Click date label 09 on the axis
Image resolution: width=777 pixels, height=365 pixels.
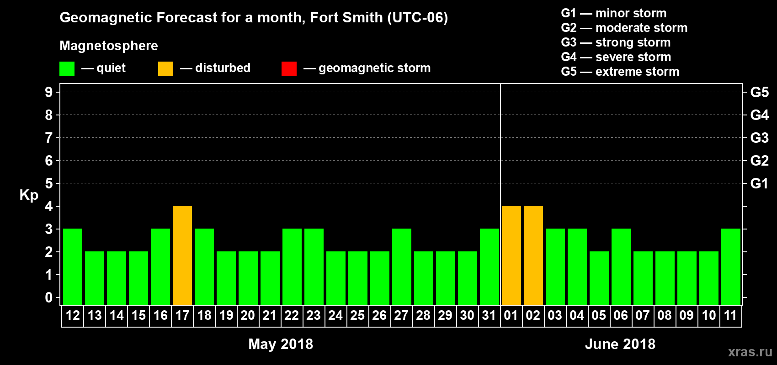[x=687, y=316]
